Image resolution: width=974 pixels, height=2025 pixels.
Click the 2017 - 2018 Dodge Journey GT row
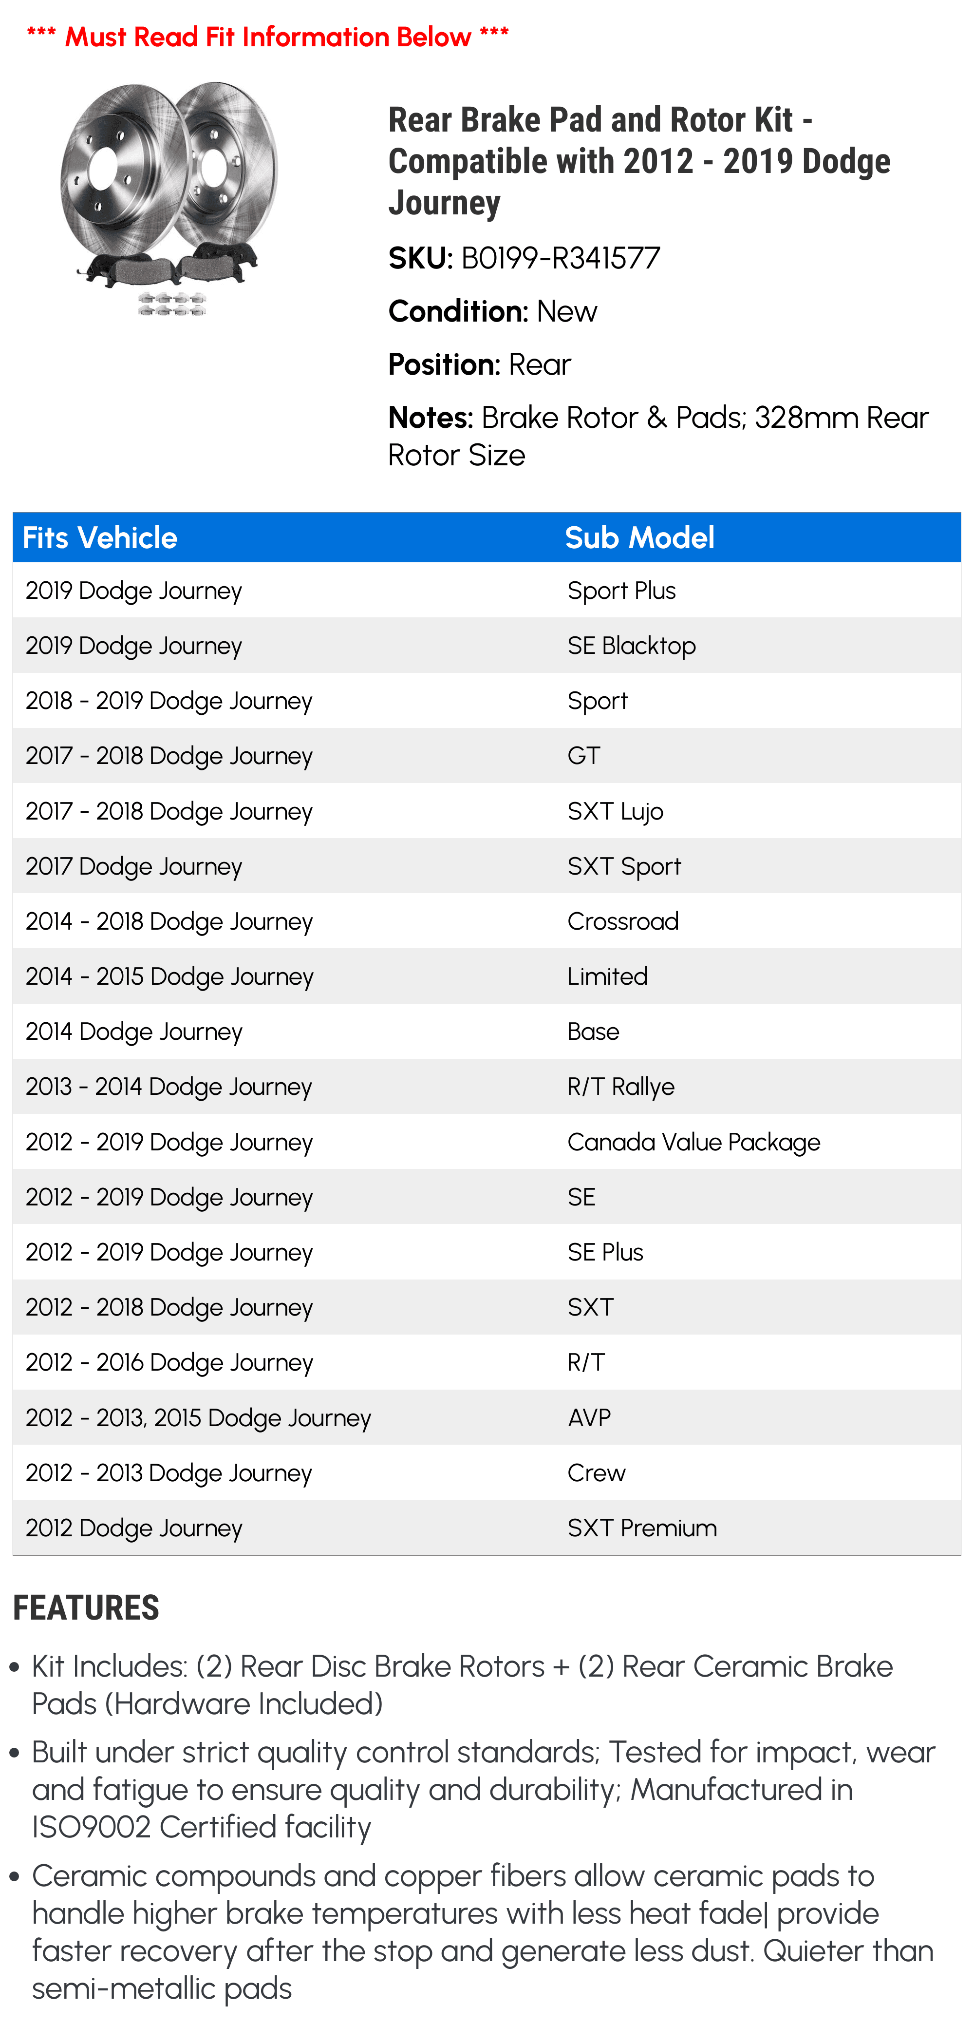(486, 755)
